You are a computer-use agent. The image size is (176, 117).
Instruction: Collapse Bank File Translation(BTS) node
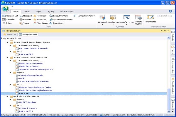pyautogui.click(x=7, y=96)
